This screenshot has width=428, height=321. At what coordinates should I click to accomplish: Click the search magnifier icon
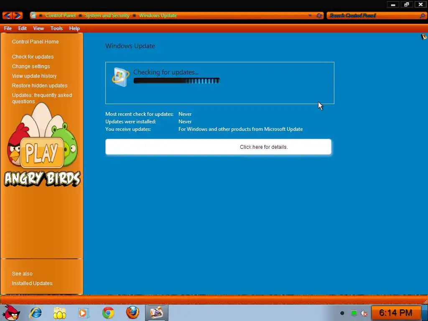[x=422, y=15]
